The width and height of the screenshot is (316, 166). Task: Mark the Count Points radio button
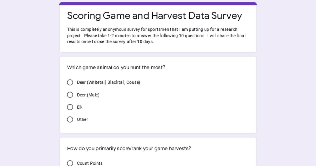click(70, 163)
